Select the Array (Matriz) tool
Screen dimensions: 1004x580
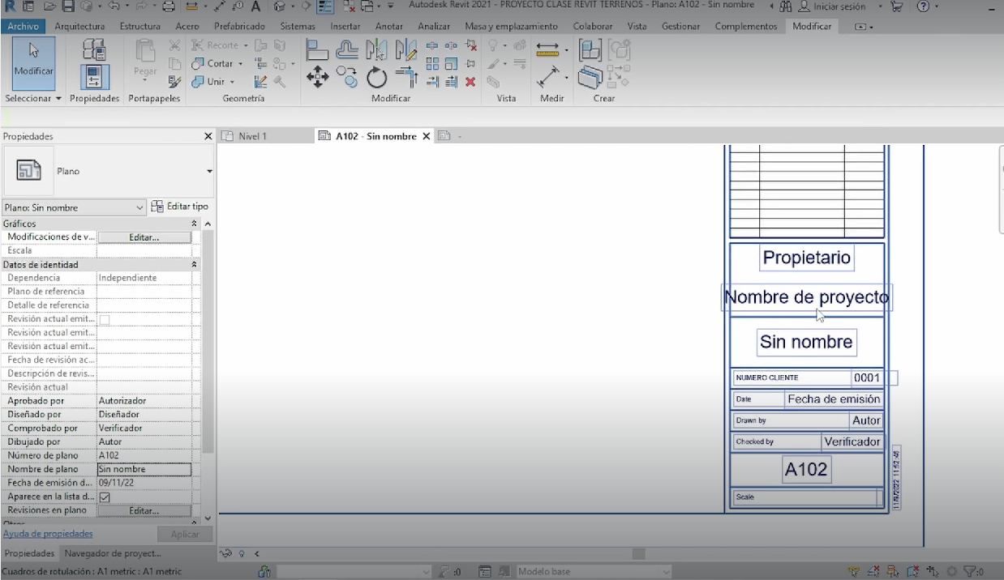click(432, 63)
